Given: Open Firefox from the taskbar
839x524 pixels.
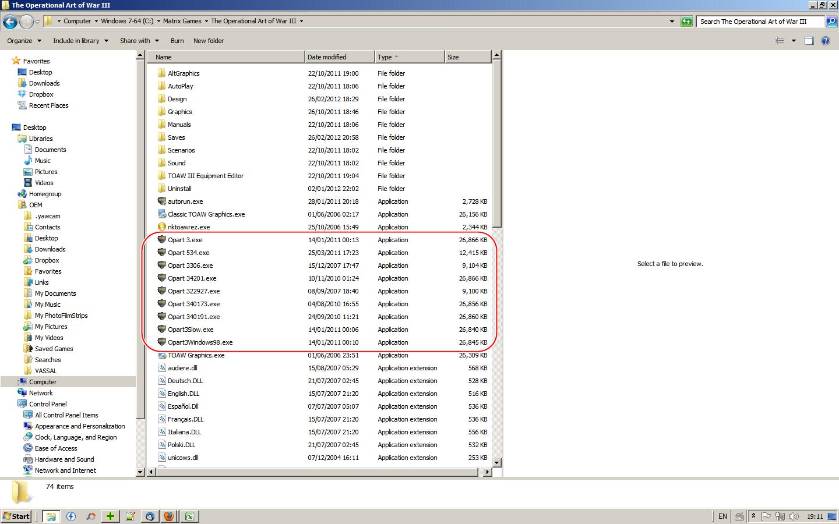Looking at the screenshot, I should pos(169,516).
